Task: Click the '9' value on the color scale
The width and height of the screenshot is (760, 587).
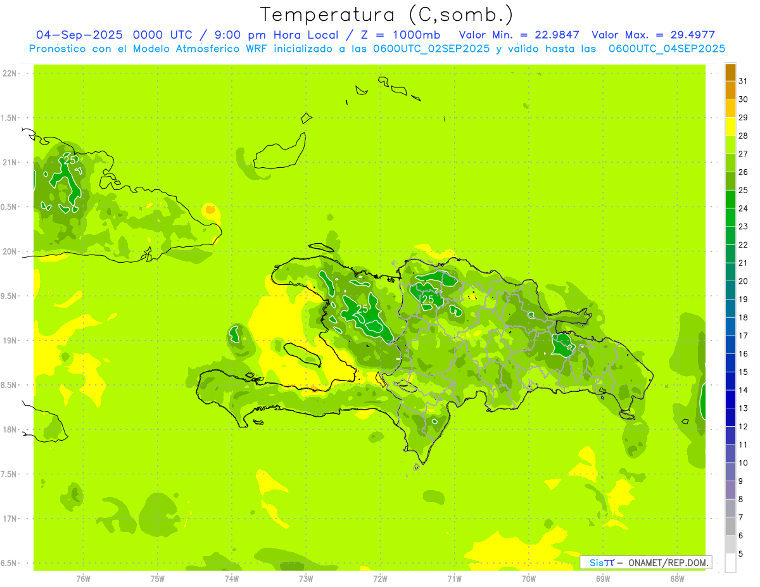Action: click(x=741, y=481)
